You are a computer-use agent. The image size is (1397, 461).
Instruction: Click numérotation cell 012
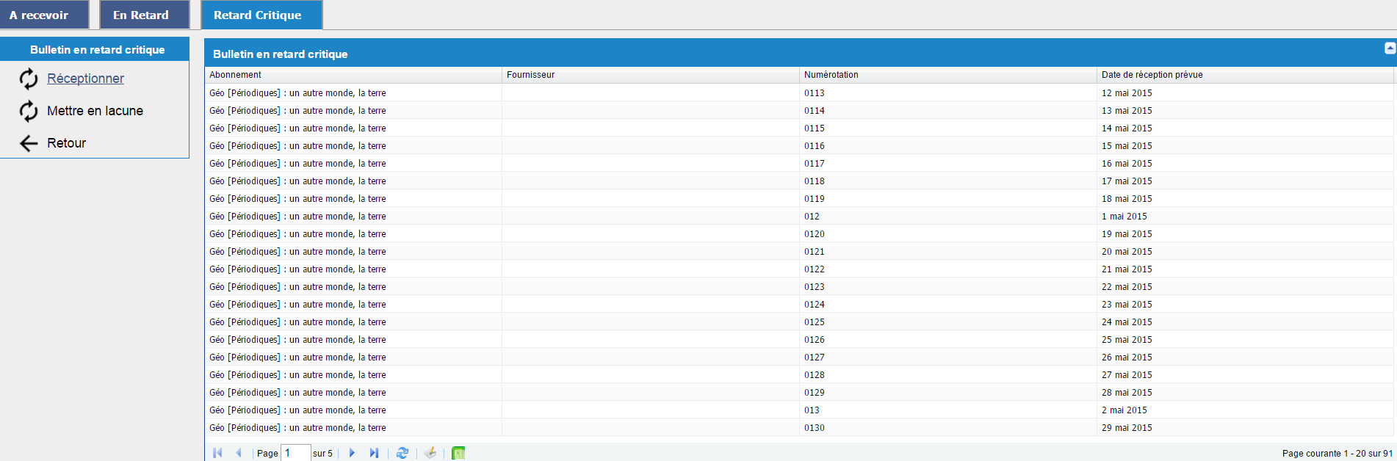pos(948,217)
